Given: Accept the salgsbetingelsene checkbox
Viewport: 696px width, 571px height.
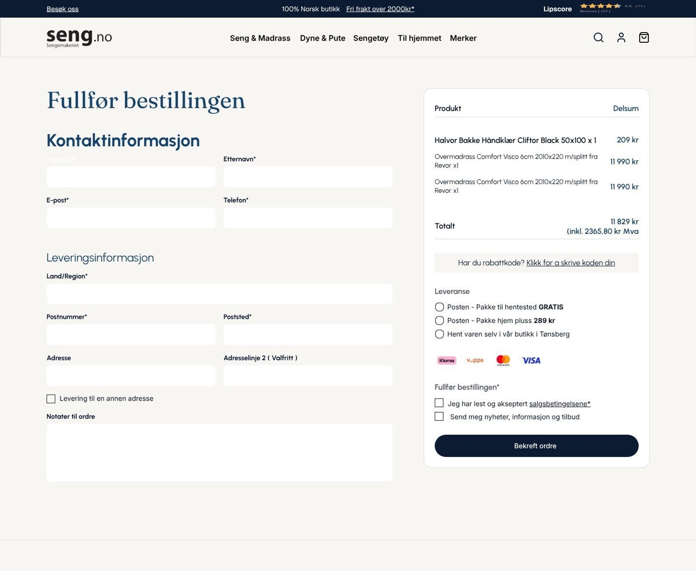Looking at the screenshot, I should click(x=439, y=403).
